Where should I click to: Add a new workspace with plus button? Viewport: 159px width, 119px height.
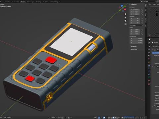click(x=60, y=2)
